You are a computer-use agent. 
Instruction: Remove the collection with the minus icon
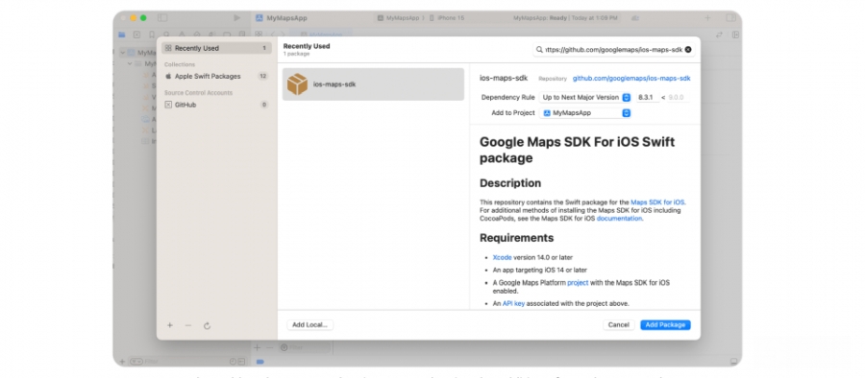pos(188,325)
